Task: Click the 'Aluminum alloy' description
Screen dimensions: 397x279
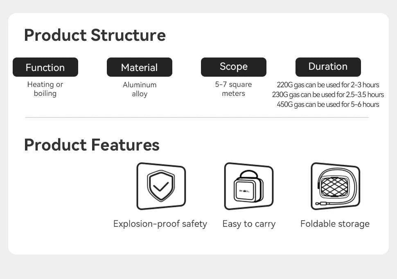Action: (140, 89)
